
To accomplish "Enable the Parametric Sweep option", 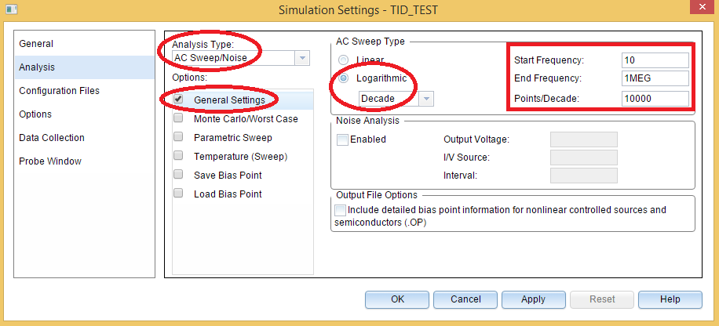I will pos(178,137).
